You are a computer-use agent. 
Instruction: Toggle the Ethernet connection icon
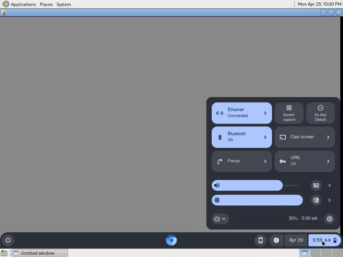coord(220,113)
